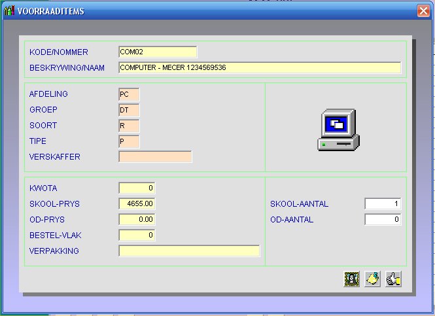Click the thumbs-up confirm icon
The height and width of the screenshot is (316, 435).
point(393,279)
